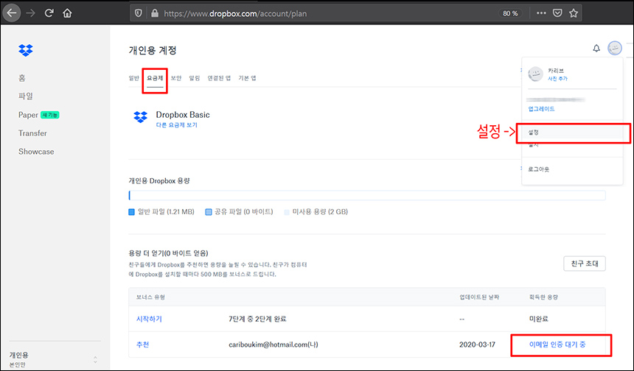The height and width of the screenshot is (371, 634).
Task: Switch to the 요금제 tab
Action: click(155, 78)
